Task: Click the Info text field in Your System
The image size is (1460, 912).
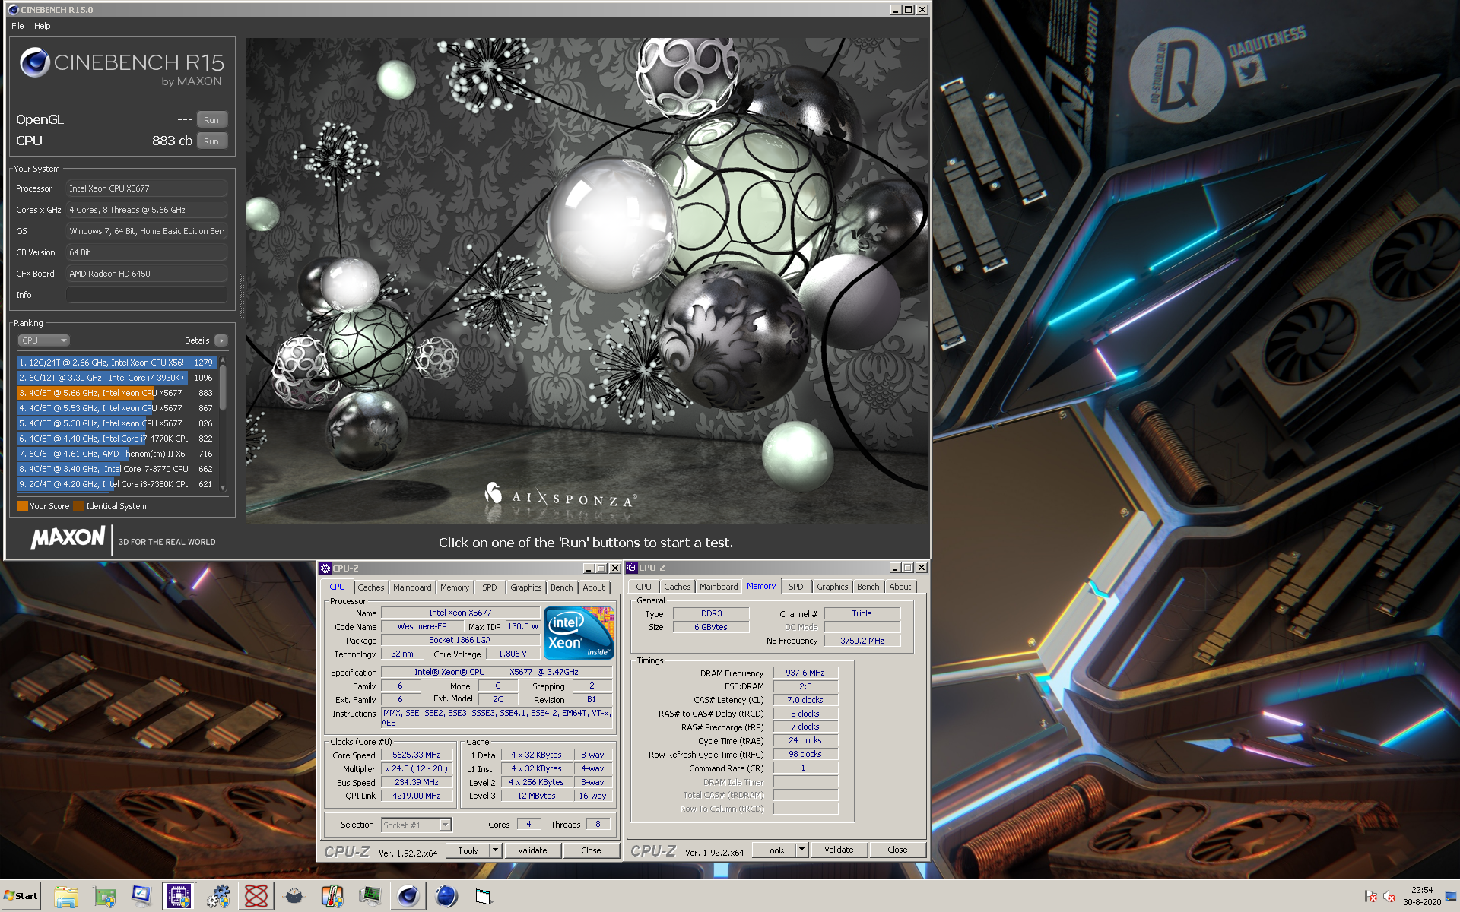Action: (x=147, y=295)
